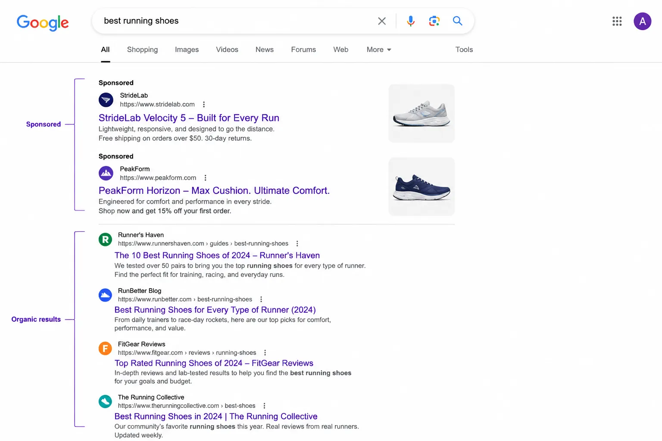This screenshot has width=662, height=441.
Task: Click the therunningcollective.com best-shoes URL
Action: click(x=187, y=406)
